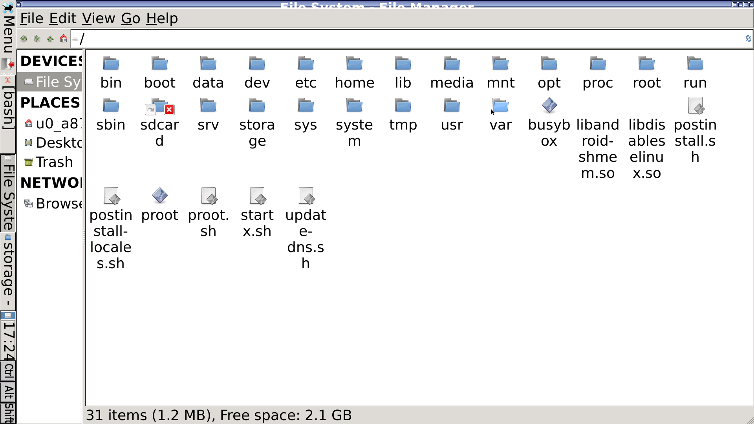This screenshot has height=424, width=754.
Task: Toggle the Ctrl modifier key button
Action: pos(8,371)
